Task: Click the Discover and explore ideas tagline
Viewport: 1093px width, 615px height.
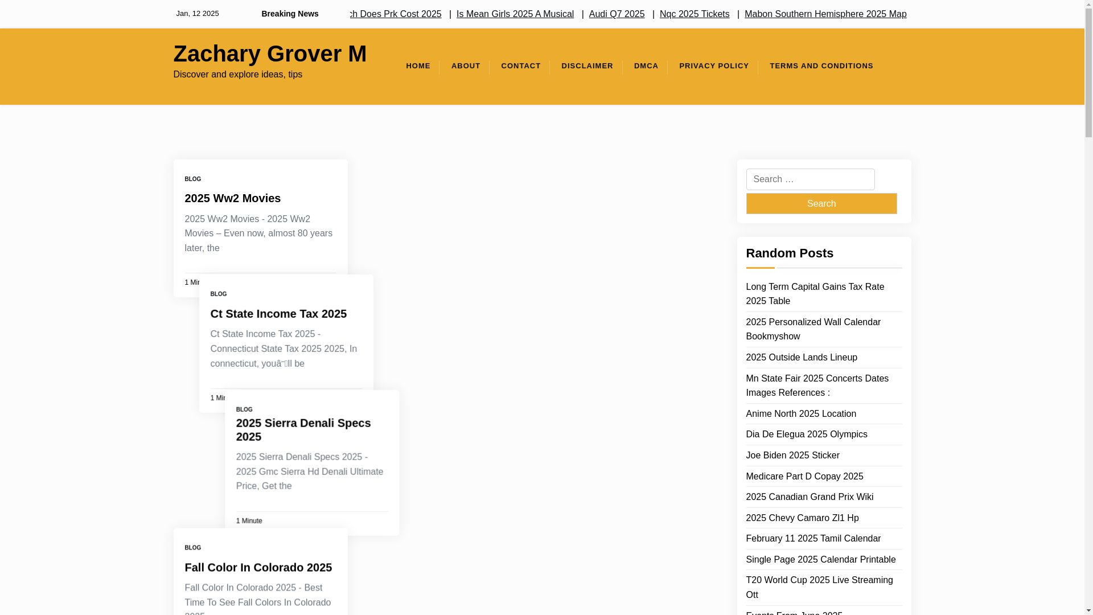Action: click(237, 75)
